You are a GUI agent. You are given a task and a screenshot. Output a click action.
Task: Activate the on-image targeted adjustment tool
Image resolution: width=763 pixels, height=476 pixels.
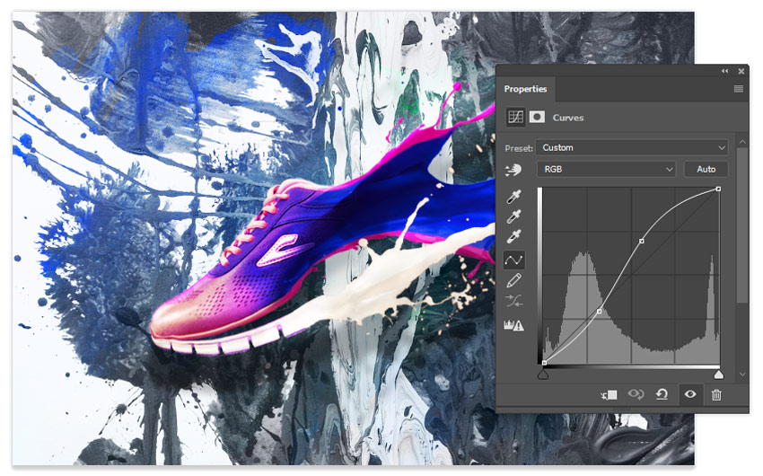coord(513,170)
